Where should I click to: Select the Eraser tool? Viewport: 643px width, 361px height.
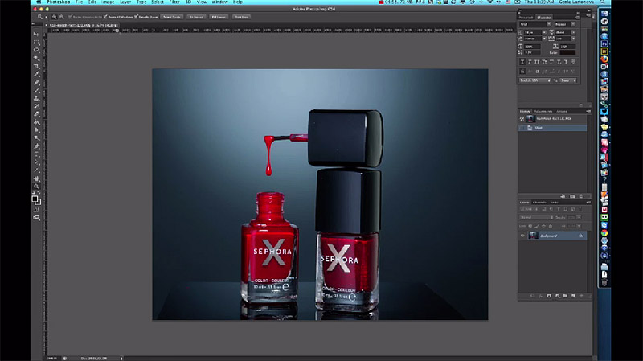pyautogui.click(x=36, y=114)
